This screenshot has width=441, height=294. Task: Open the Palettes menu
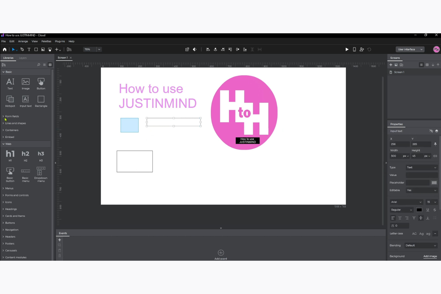pyautogui.click(x=46, y=41)
